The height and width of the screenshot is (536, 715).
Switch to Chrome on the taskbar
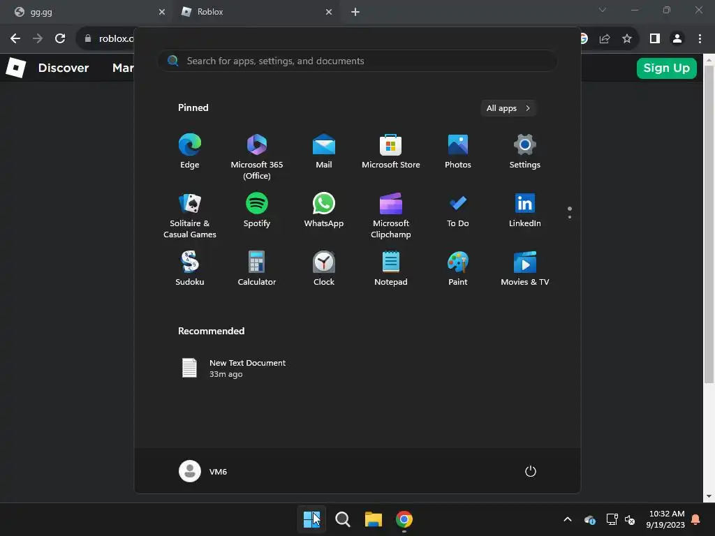coord(404,519)
